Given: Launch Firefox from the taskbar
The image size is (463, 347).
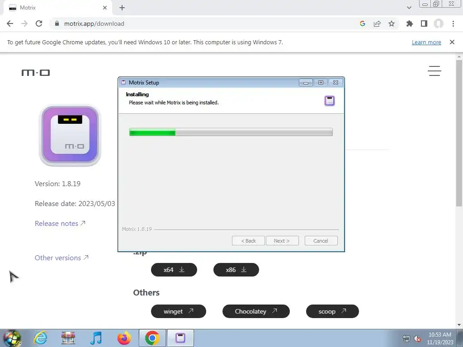Looking at the screenshot, I should coord(124,338).
